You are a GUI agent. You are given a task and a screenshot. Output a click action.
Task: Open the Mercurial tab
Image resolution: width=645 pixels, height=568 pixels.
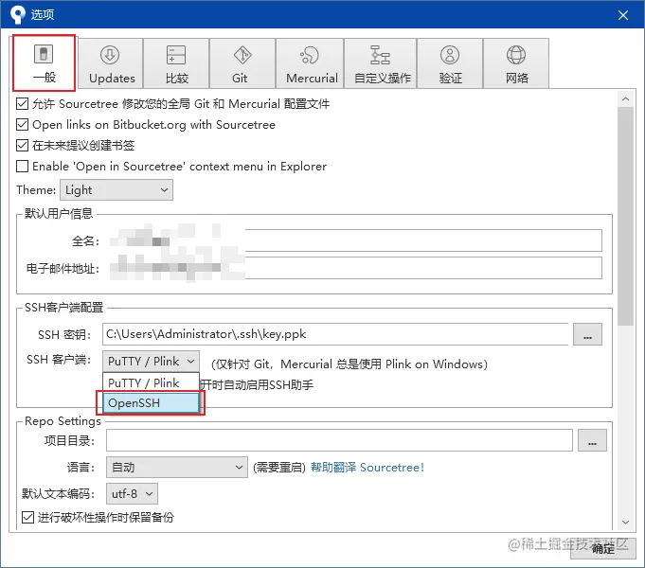tap(310, 63)
